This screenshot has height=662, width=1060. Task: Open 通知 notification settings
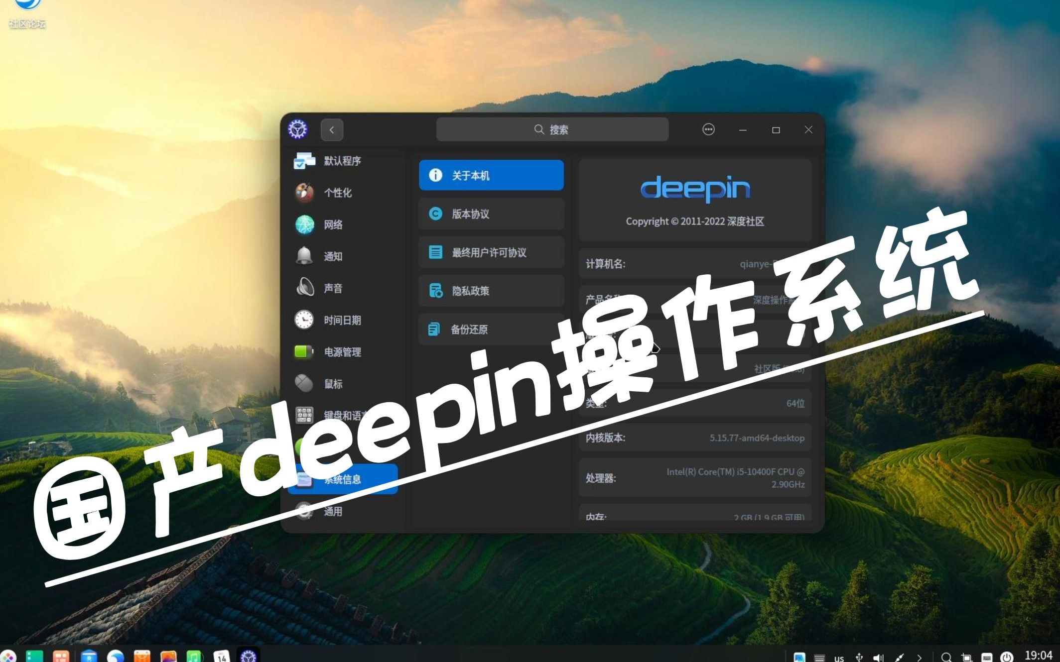(333, 256)
